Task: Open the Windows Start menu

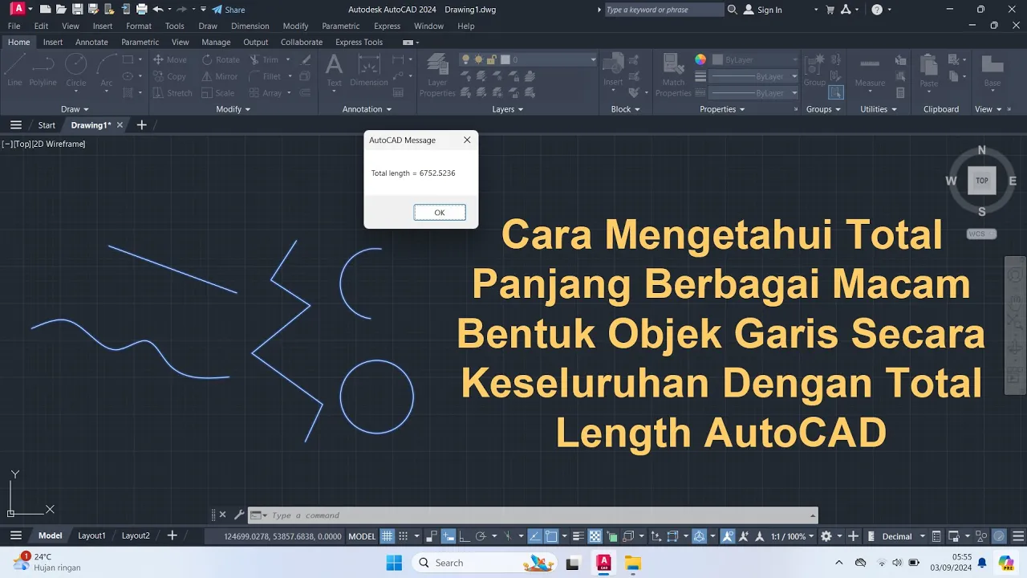Action: pyautogui.click(x=394, y=563)
